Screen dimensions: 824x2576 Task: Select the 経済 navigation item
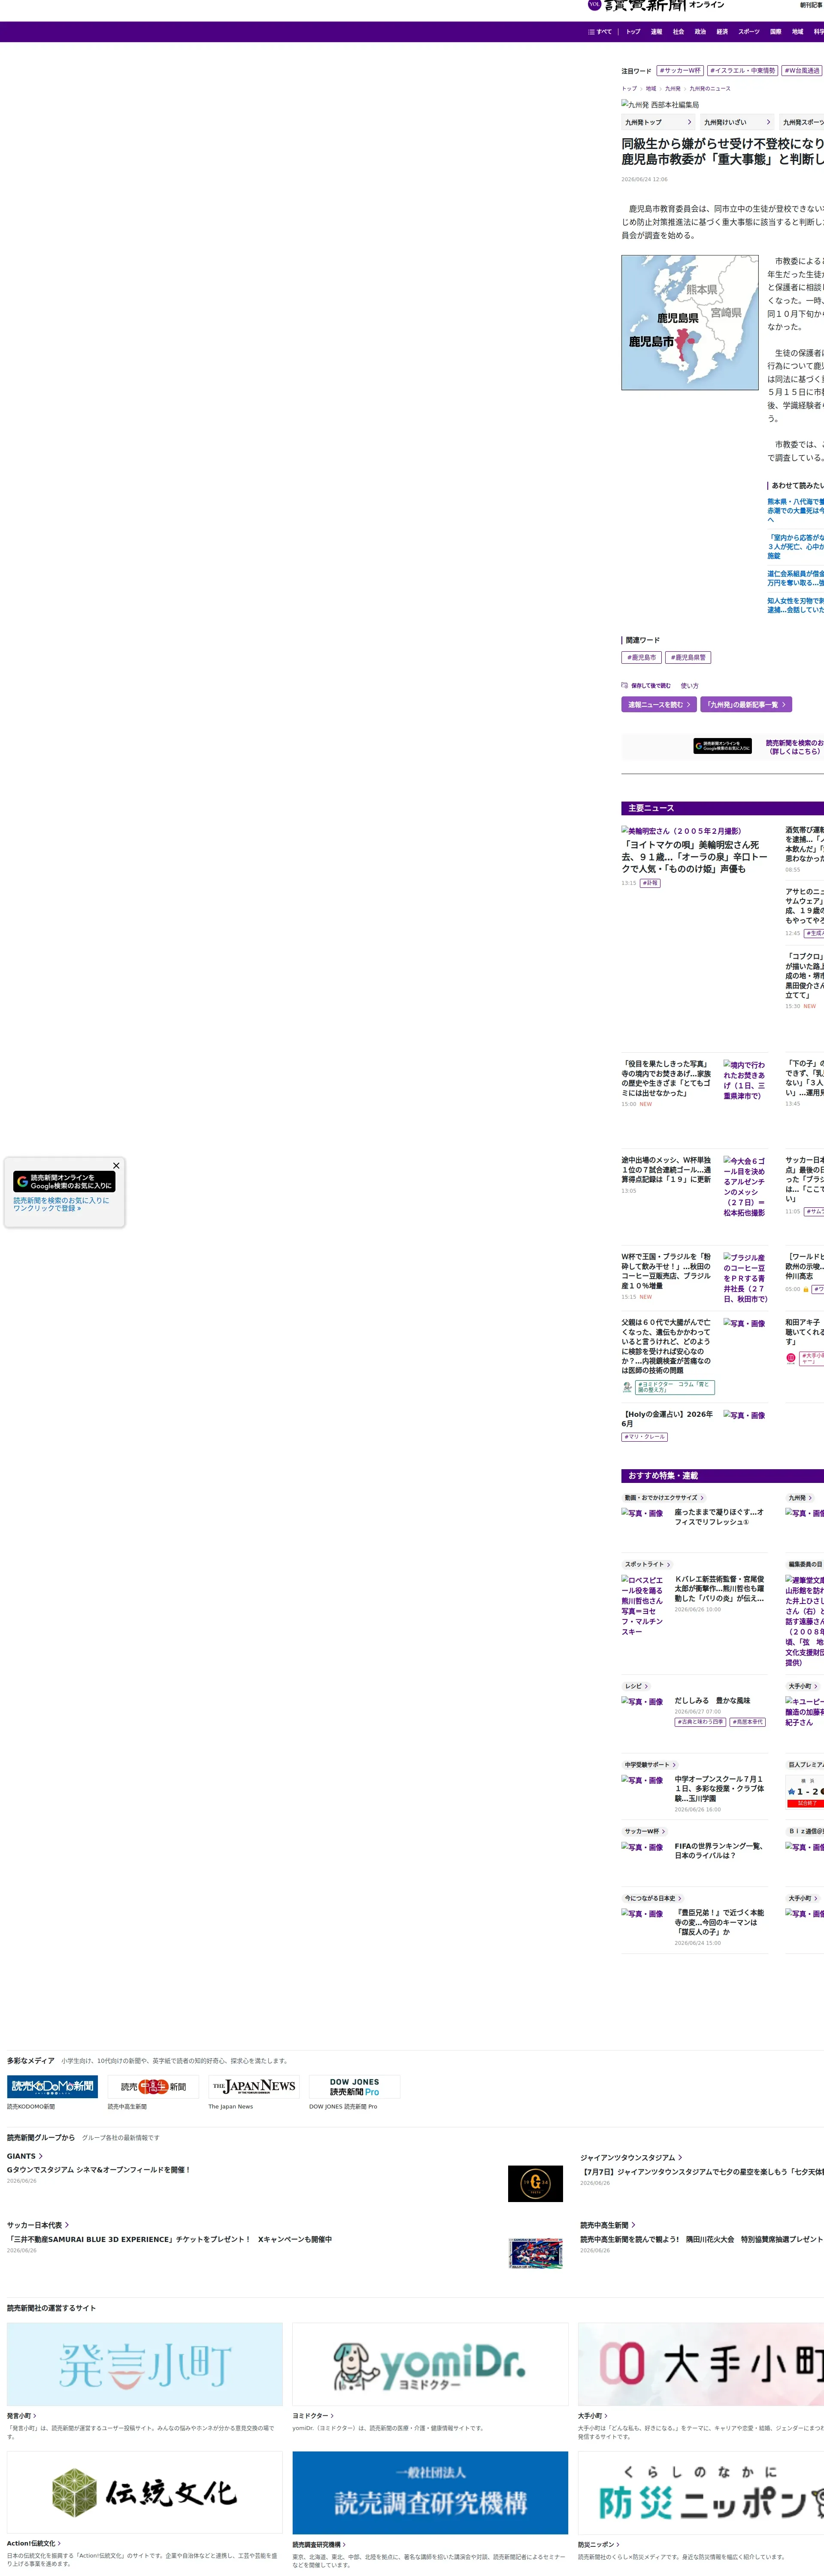click(722, 32)
